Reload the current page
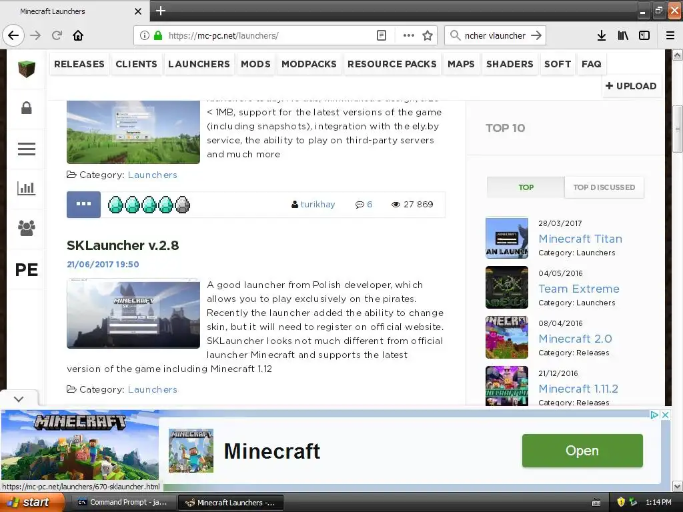The width and height of the screenshot is (683, 512). click(57, 35)
